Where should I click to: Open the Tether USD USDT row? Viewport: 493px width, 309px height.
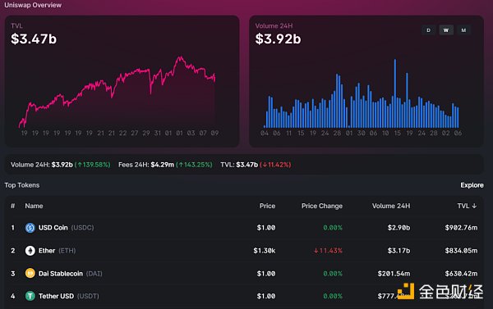pos(244,296)
